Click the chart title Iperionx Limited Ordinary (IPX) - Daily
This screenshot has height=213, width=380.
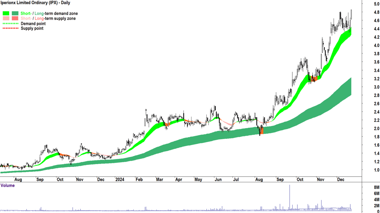pos(35,3)
